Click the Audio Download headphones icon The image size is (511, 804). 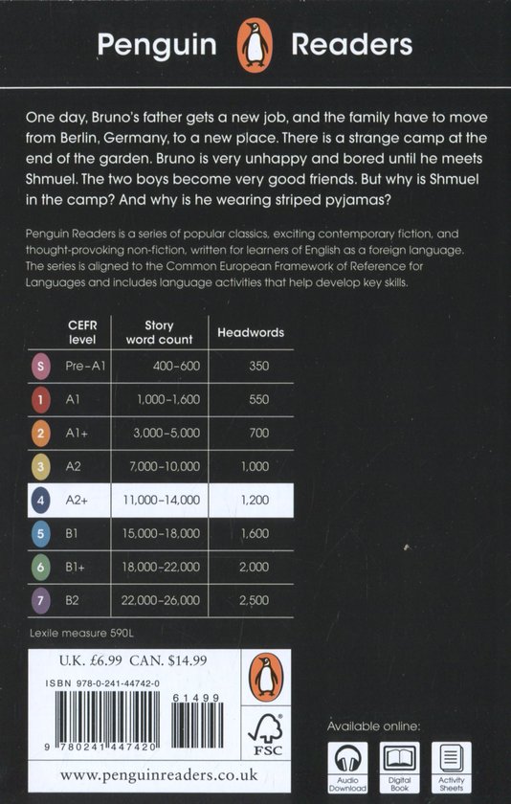[x=348, y=768]
